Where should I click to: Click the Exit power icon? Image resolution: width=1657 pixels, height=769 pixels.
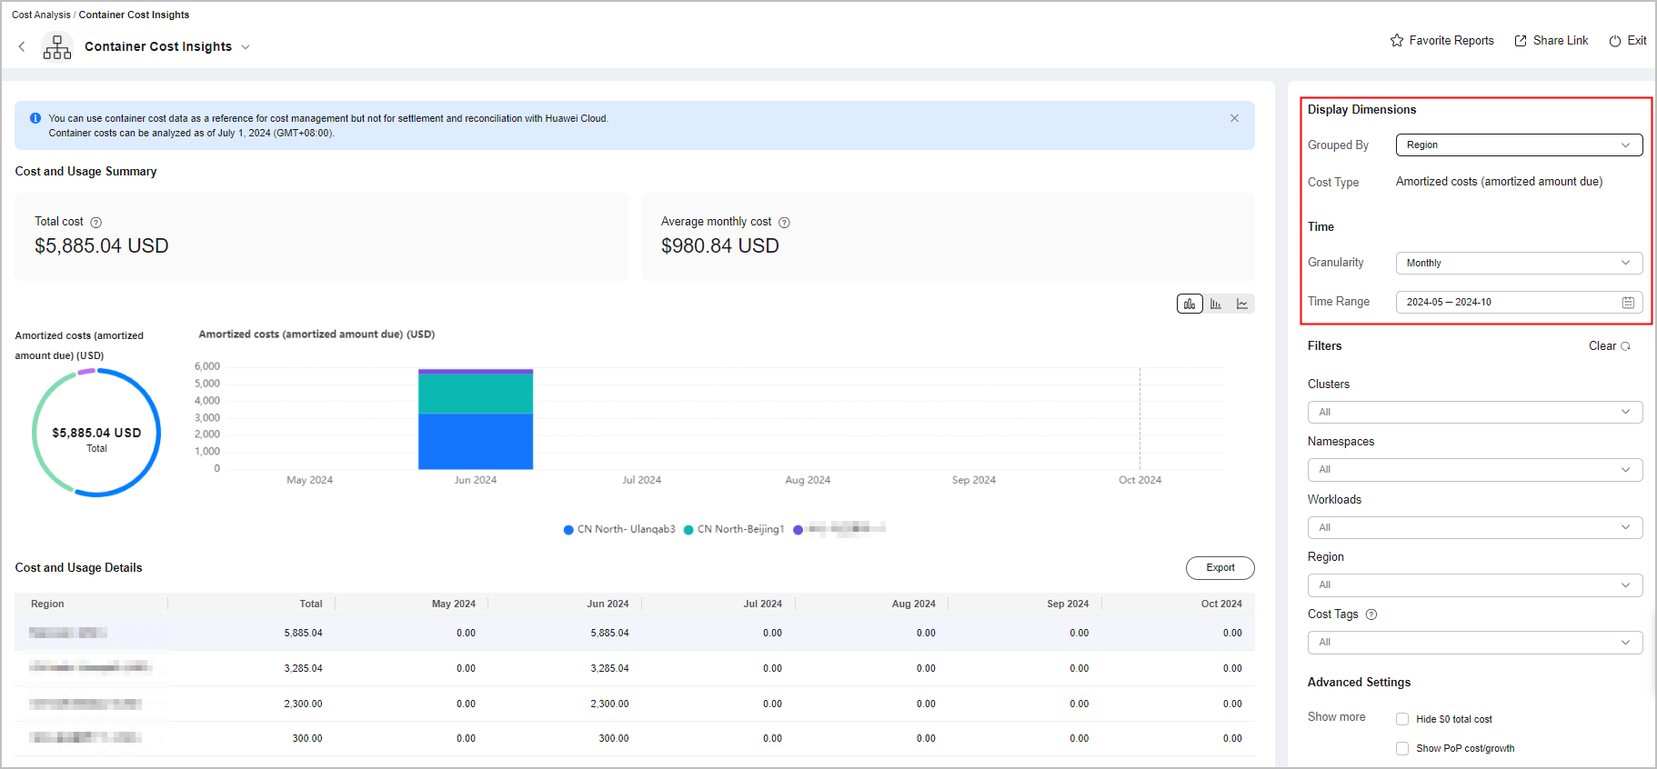tap(1615, 41)
